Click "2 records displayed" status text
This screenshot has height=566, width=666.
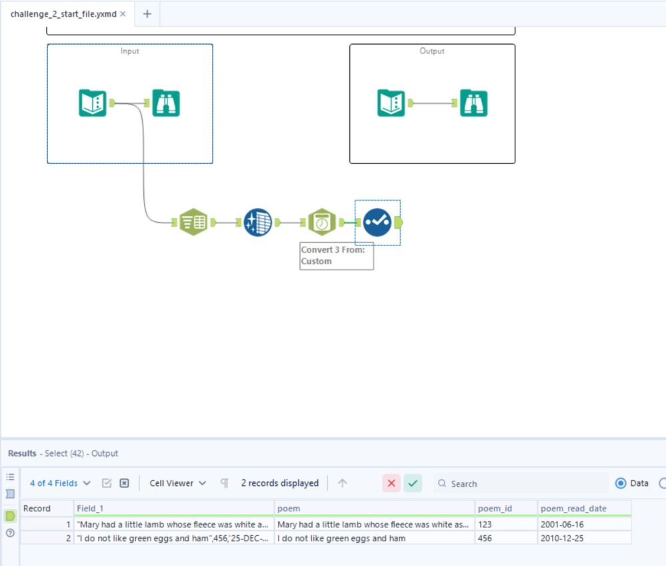[x=280, y=483]
